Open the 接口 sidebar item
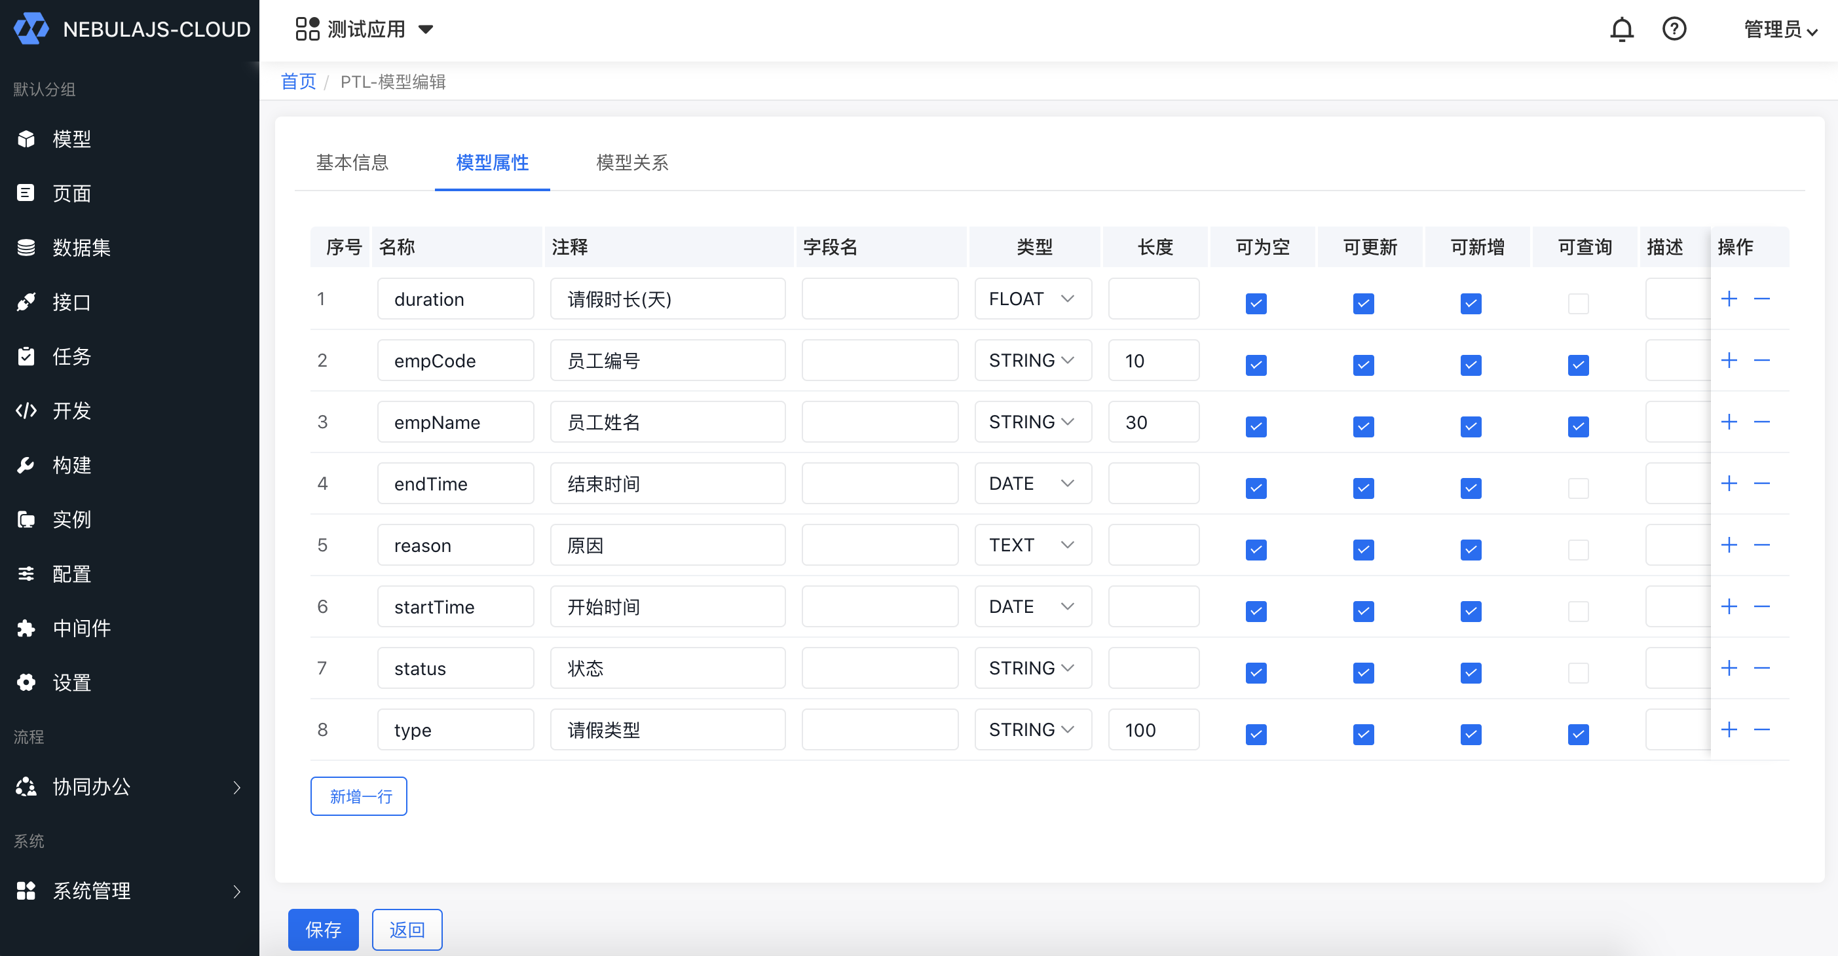Image resolution: width=1838 pixels, height=956 pixels. coord(71,302)
